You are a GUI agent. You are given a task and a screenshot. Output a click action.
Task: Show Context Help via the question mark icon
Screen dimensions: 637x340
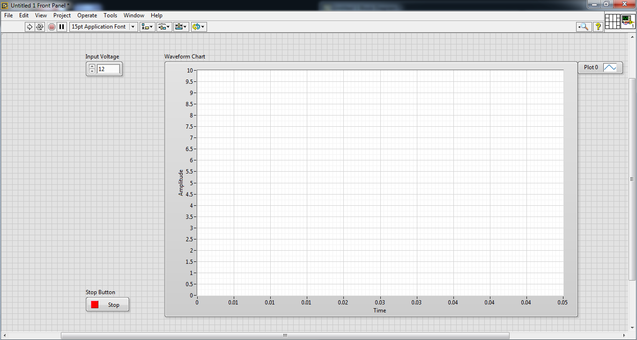coord(598,27)
